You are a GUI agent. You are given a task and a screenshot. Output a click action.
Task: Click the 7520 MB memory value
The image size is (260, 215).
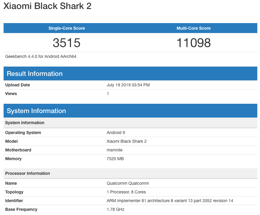115,159
